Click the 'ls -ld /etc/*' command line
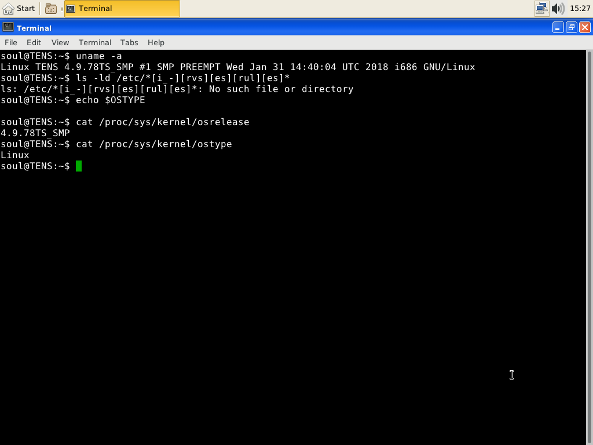Image resolution: width=593 pixels, height=445 pixels. (145, 78)
